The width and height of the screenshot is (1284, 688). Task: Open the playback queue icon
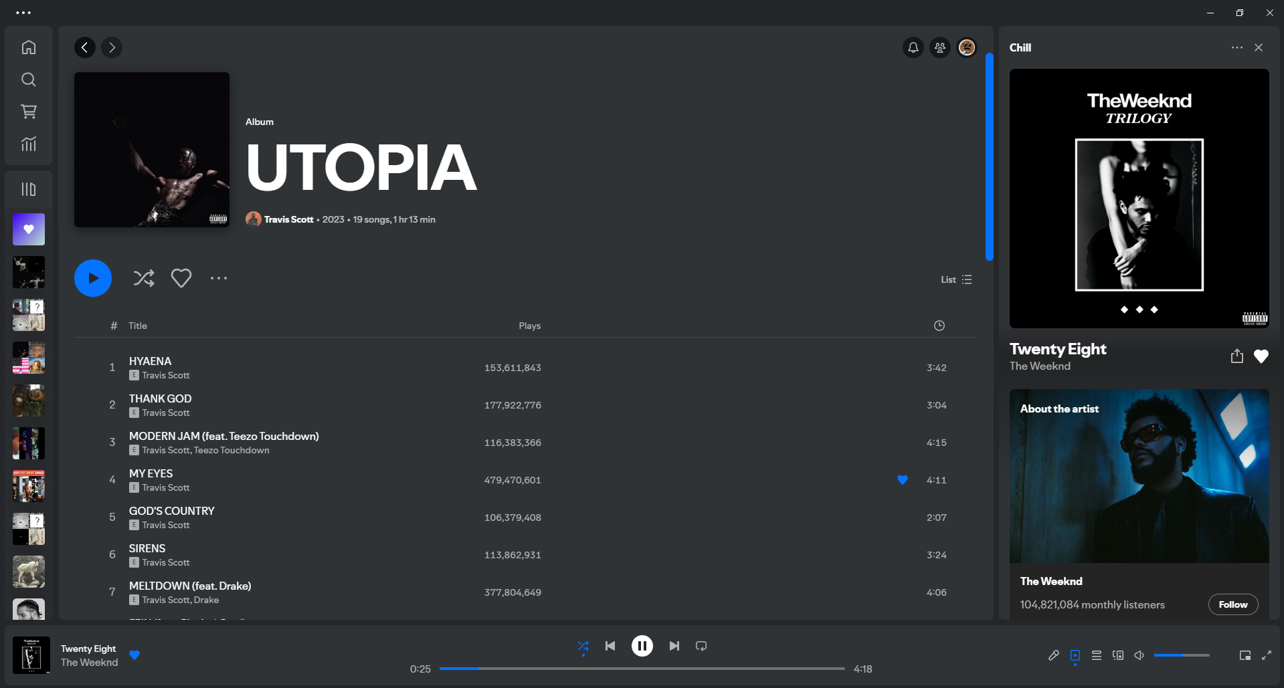tap(1097, 655)
